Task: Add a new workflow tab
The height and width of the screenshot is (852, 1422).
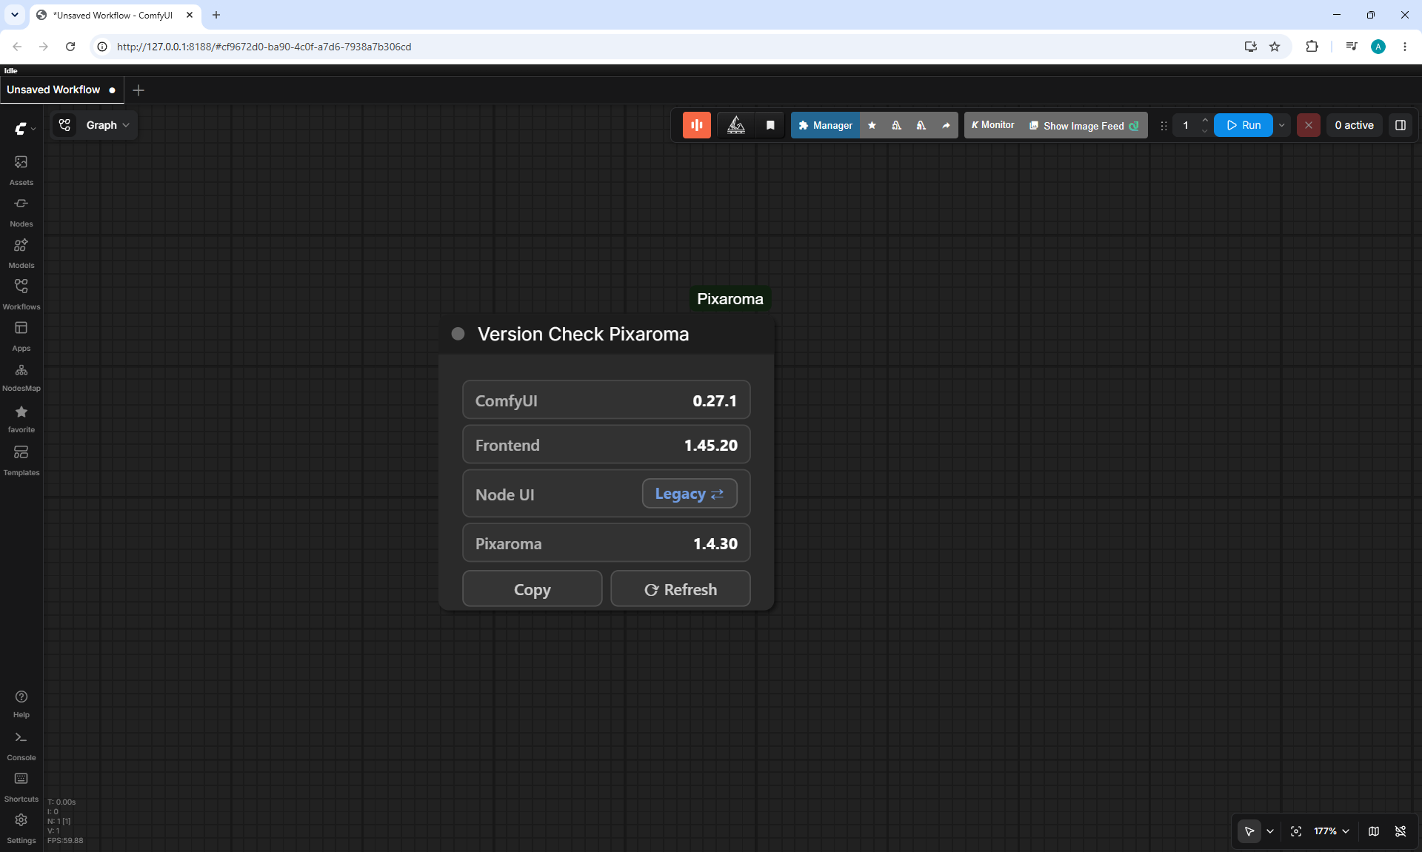Action: point(138,90)
